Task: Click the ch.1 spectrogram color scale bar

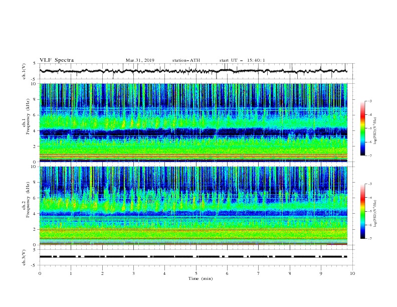Action: point(363,128)
